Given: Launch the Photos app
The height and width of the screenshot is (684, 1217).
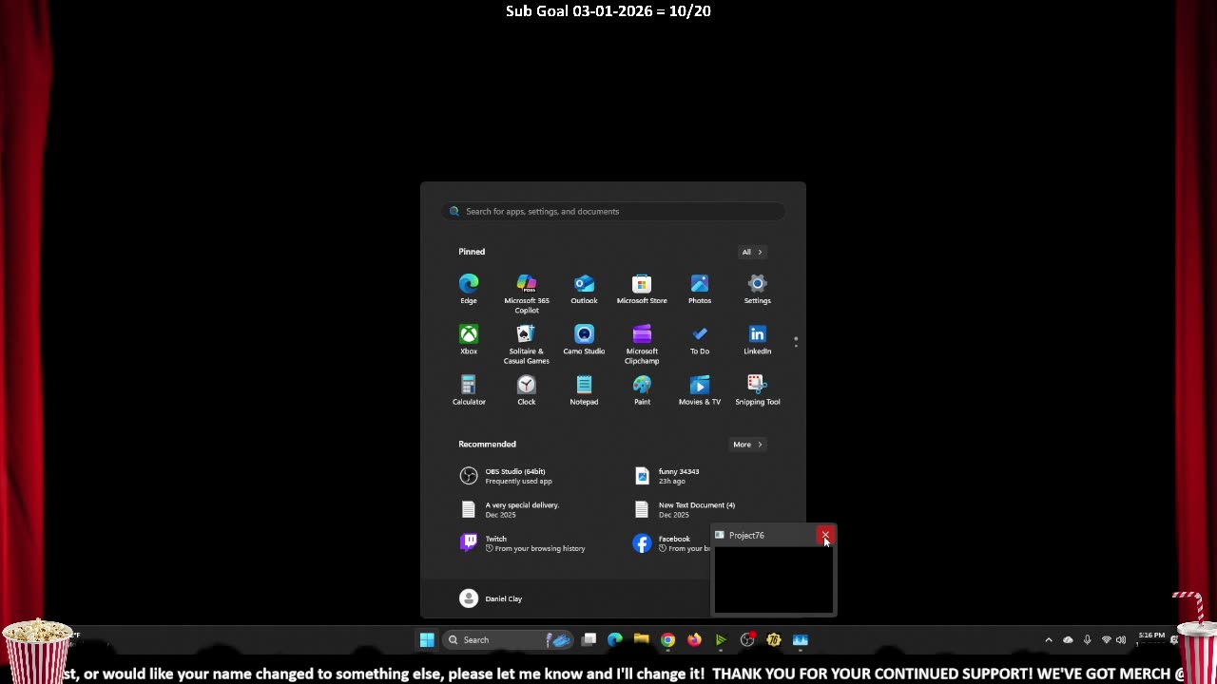Looking at the screenshot, I should coord(700,289).
